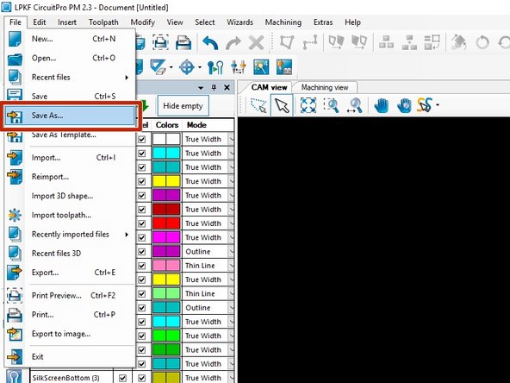This screenshot has height=383, width=510.
Task: Open Mode dropdown of purple Outline row
Action: 231,252
